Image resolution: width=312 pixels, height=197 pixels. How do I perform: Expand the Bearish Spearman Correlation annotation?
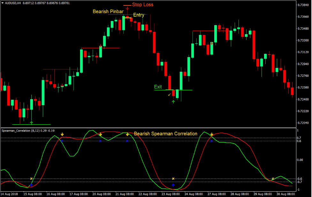pyautogui.click(x=166, y=134)
